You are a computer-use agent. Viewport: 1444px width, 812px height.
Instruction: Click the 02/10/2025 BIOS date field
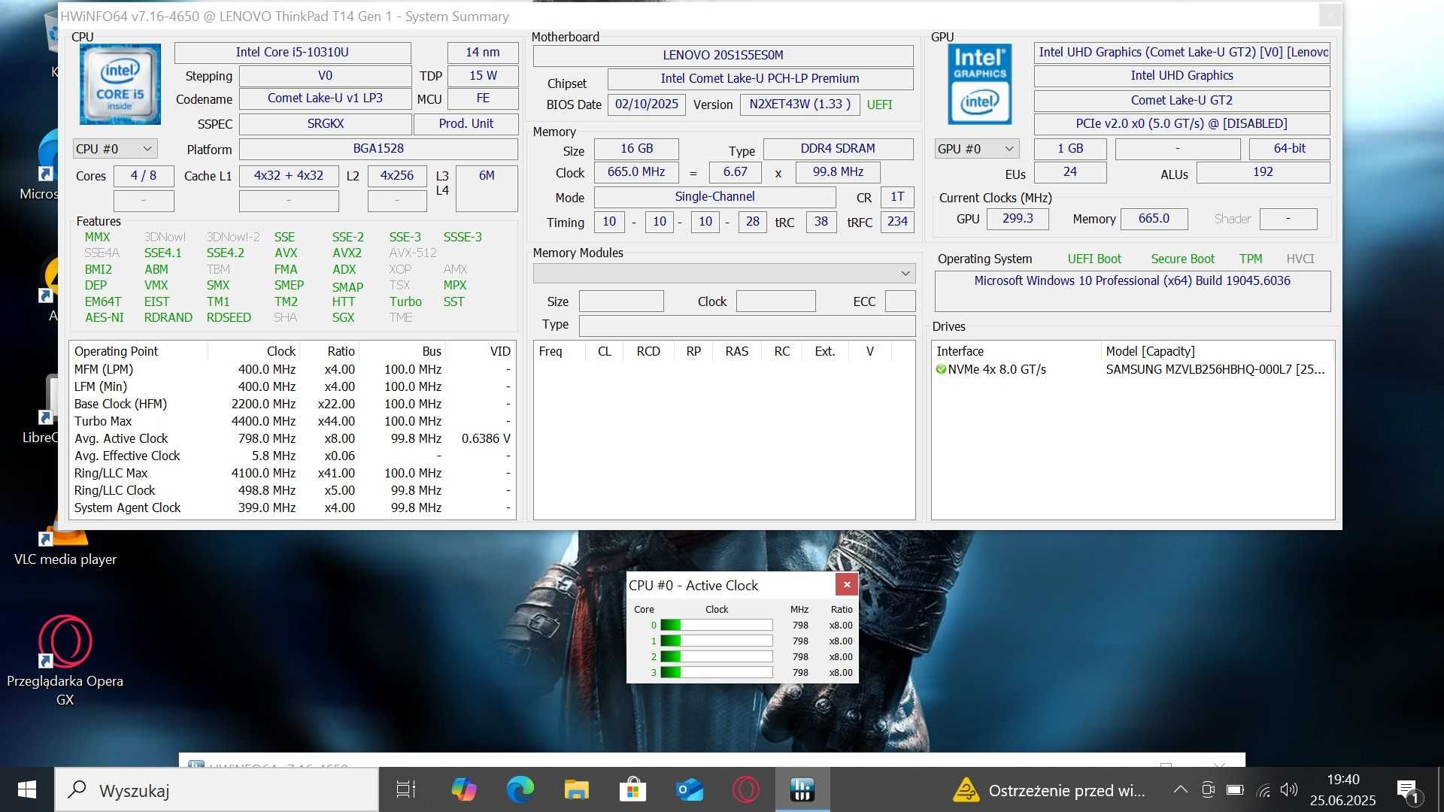click(x=646, y=104)
